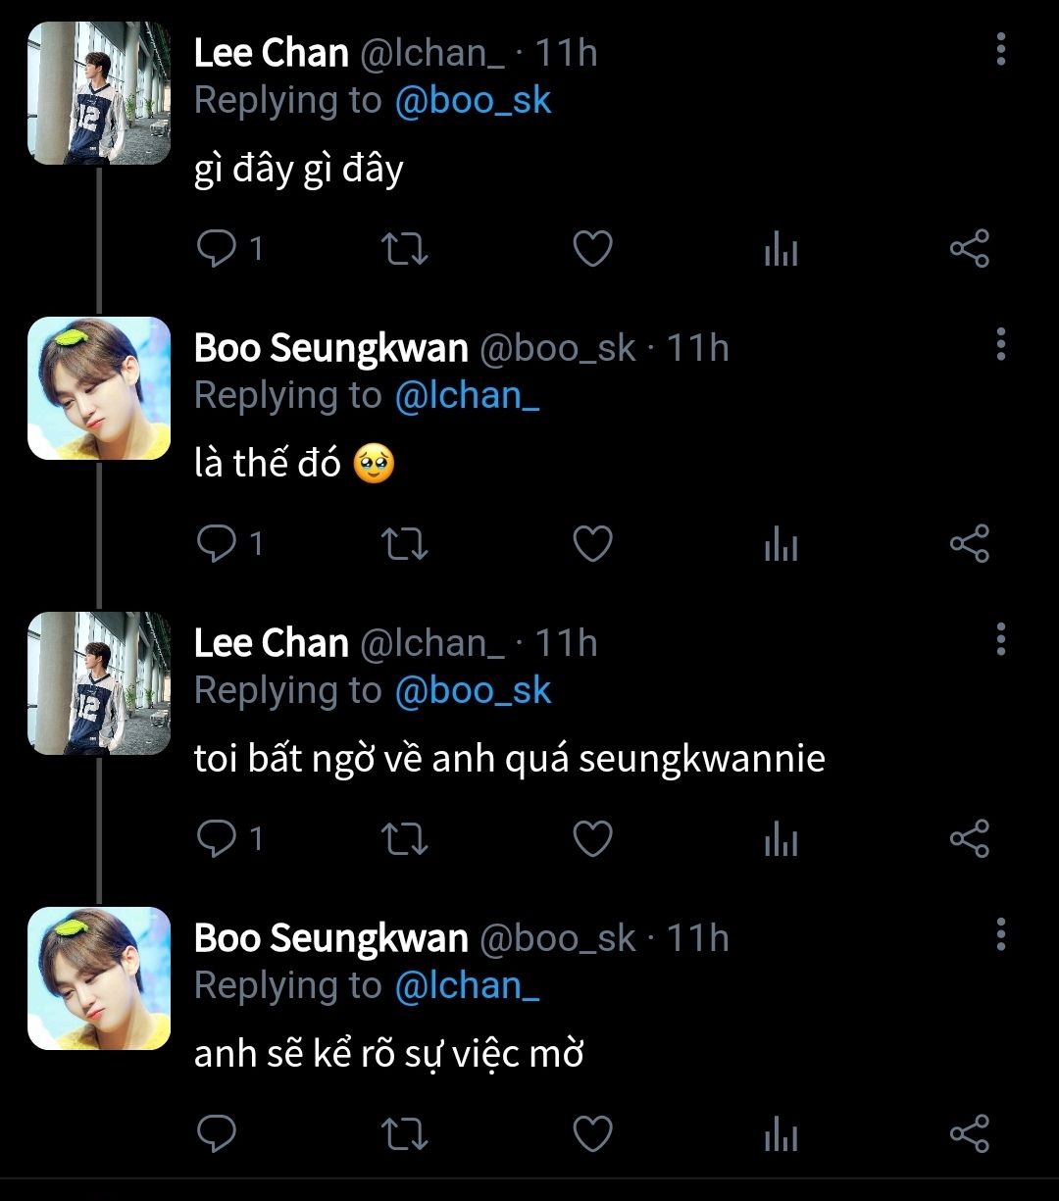Share the last Boo Seungkwan tweet
The image size is (1059, 1201).
970,1134
